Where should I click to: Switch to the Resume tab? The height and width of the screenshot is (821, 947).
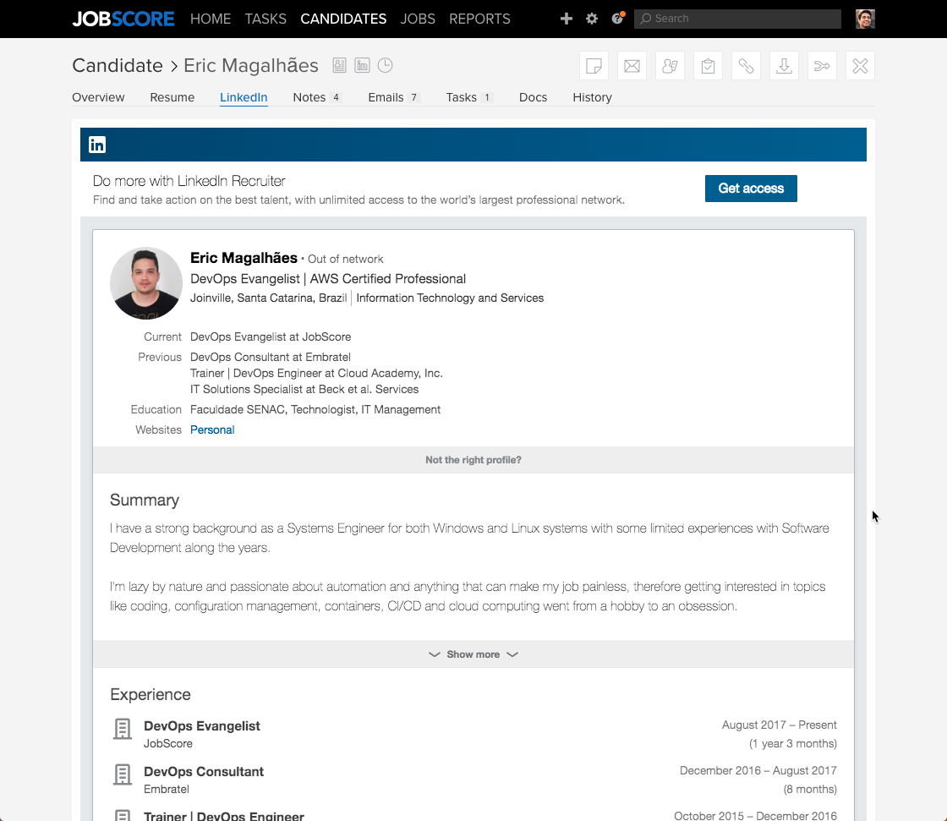[x=172, y=97]
